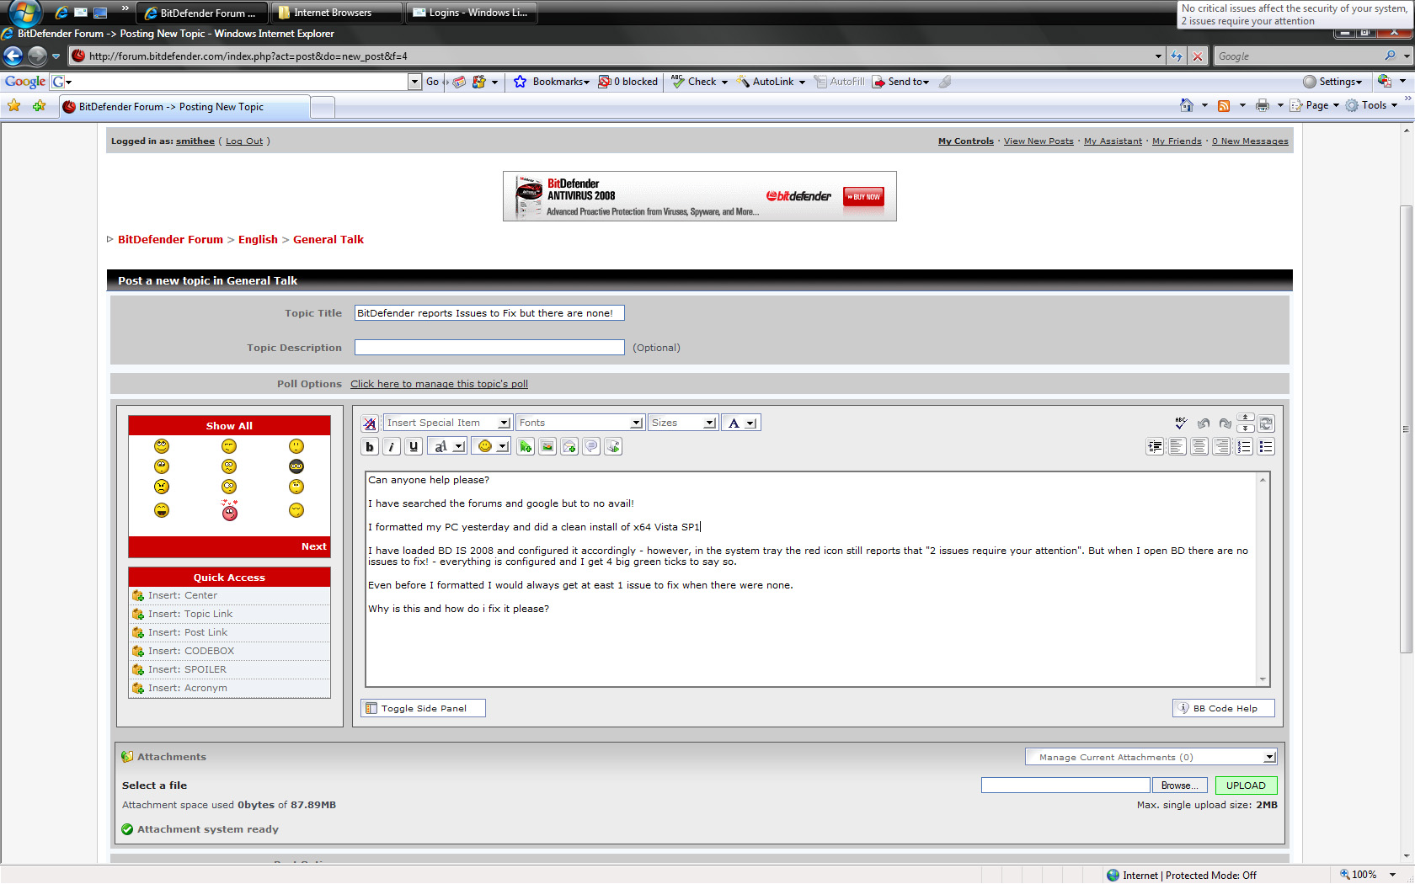Toggle underline formatting in the post editor
This screenshot has height=884, width=1415.
(414, 447)
